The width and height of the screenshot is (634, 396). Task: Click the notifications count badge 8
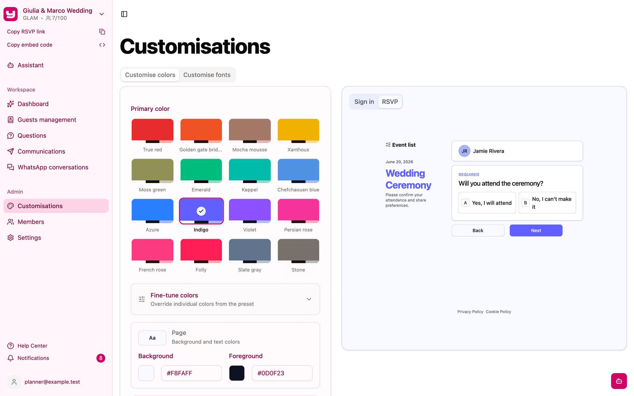point(101,358)
